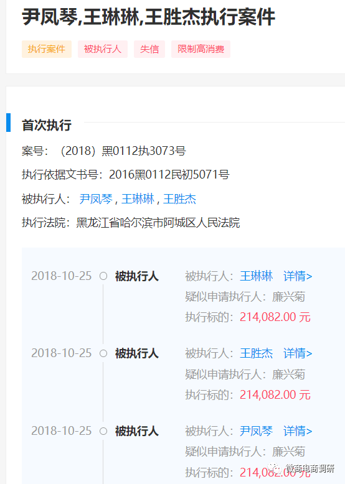
Task: Click 廉兴菊 applicant name in 王琳琳 entry
Action: pyautogui.click(x=288, y=297)
